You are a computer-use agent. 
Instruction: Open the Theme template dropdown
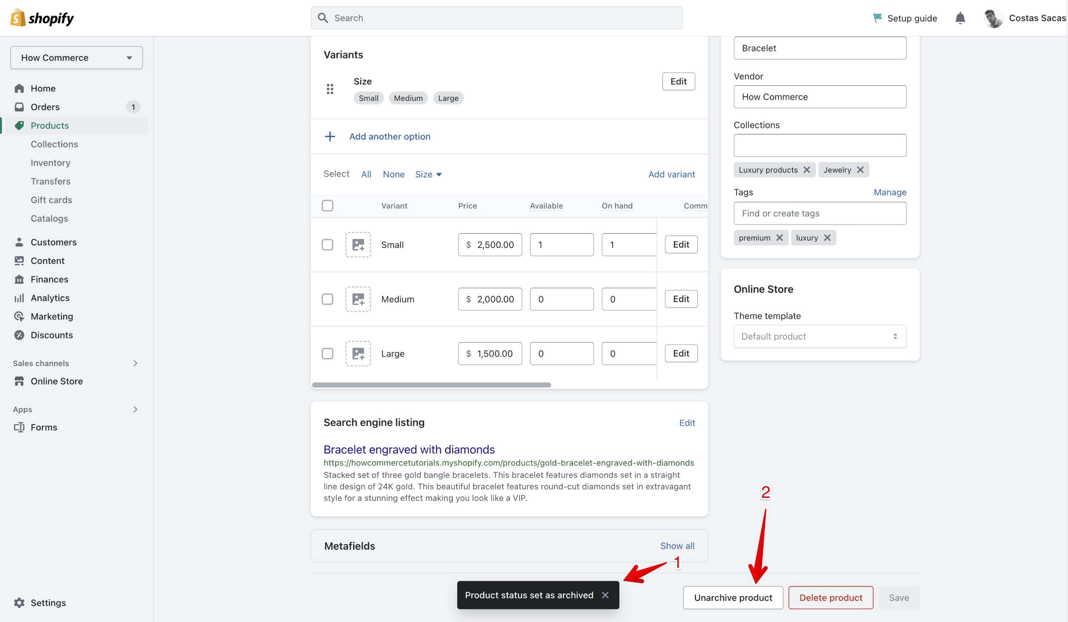820,337
